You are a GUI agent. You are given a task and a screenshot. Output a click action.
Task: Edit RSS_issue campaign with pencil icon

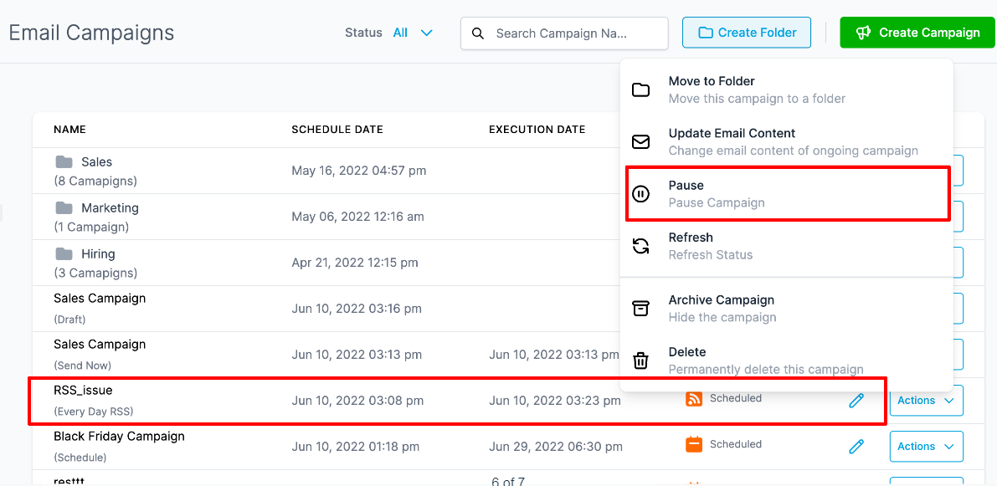click(x=856, y=400)
